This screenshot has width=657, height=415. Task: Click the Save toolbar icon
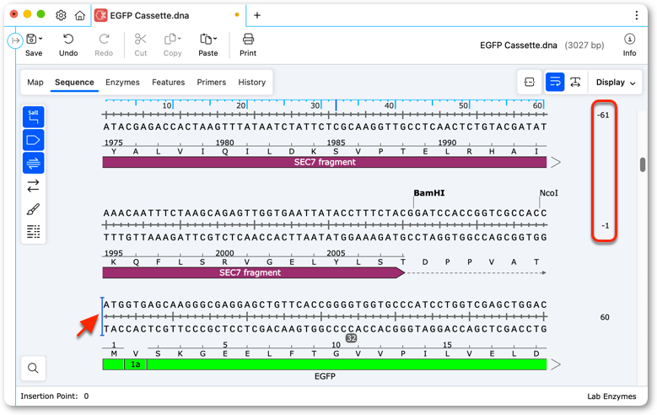point(31,39)
